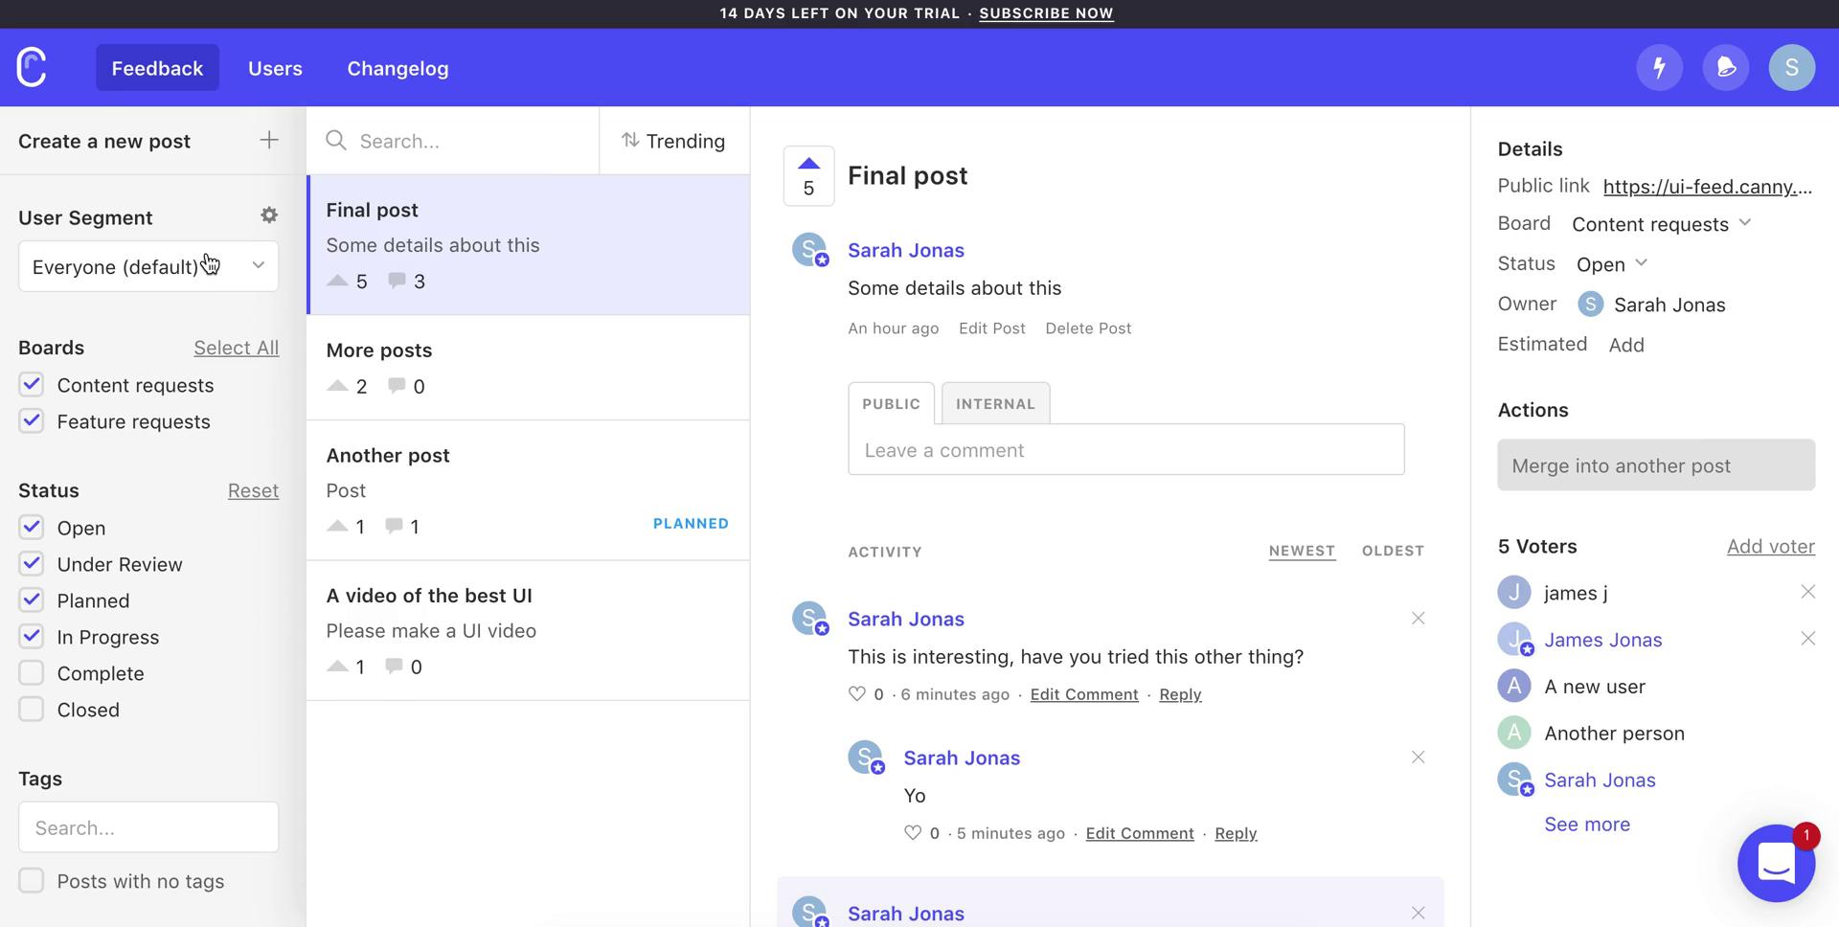Click Merge into another post button
Screen dimensions: 1839x927
pos(1655,465)
